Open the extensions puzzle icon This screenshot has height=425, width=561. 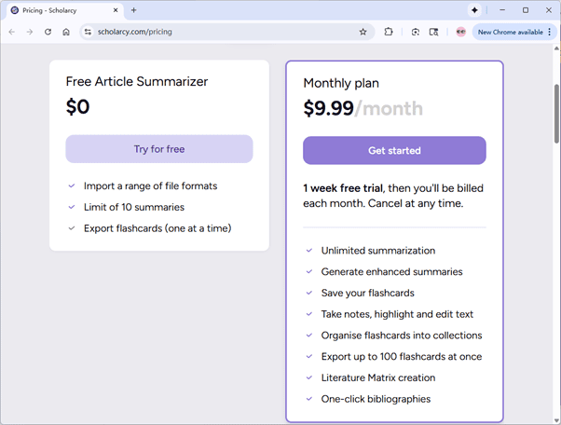tap(389, 32)
